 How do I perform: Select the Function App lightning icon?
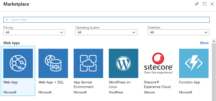pos(194,63)
